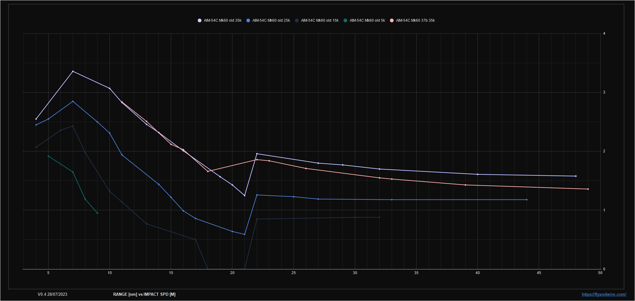Select the old 35k final point at 48 nm
This screenshot has width=635, height=301.
pos(576,176)
